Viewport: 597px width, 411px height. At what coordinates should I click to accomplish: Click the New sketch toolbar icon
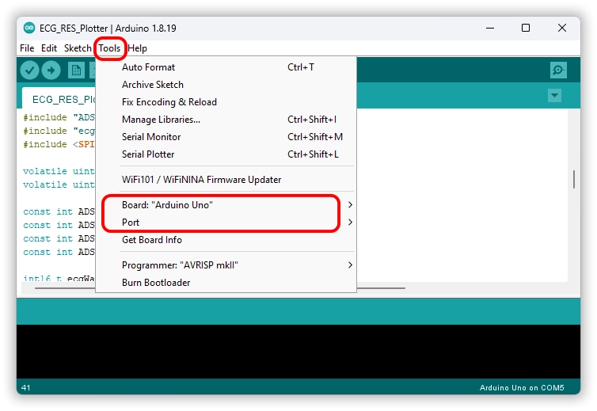coord(76,70)
